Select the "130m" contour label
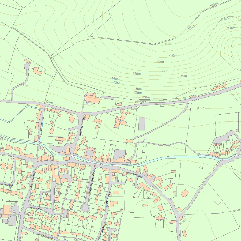The width and height of the screenshot is (241, 241). coord(138,89)
